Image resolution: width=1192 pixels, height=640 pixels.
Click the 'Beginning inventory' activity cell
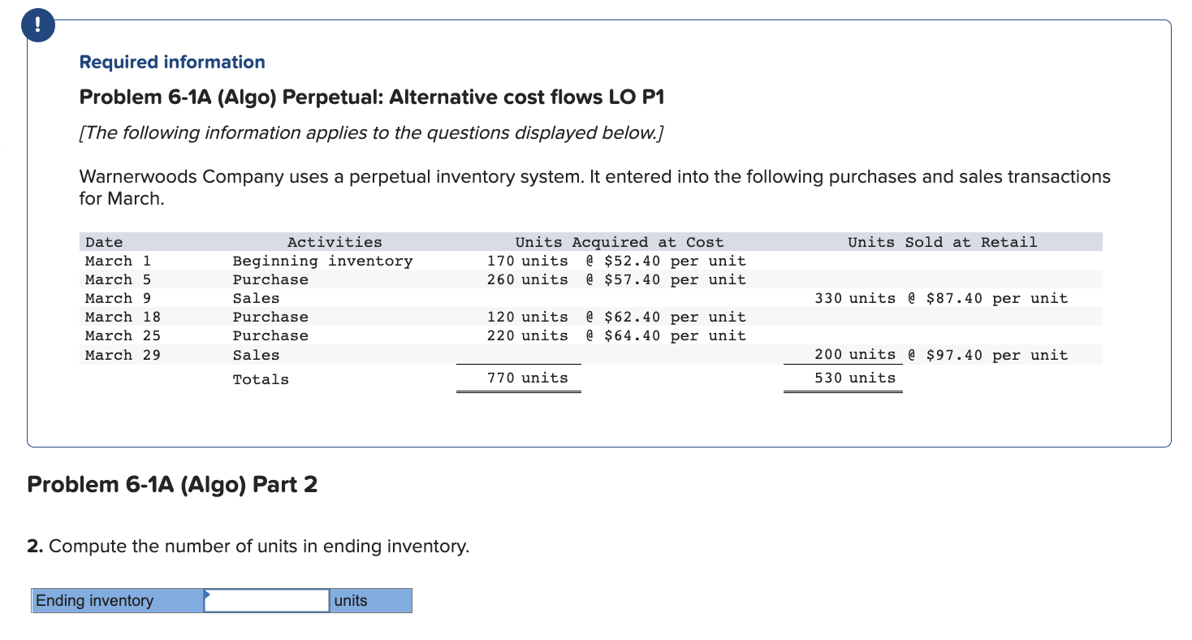coord(322,261)
